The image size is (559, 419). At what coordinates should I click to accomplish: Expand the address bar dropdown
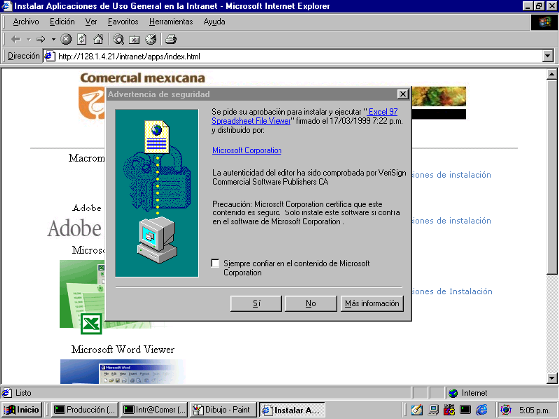548,56
